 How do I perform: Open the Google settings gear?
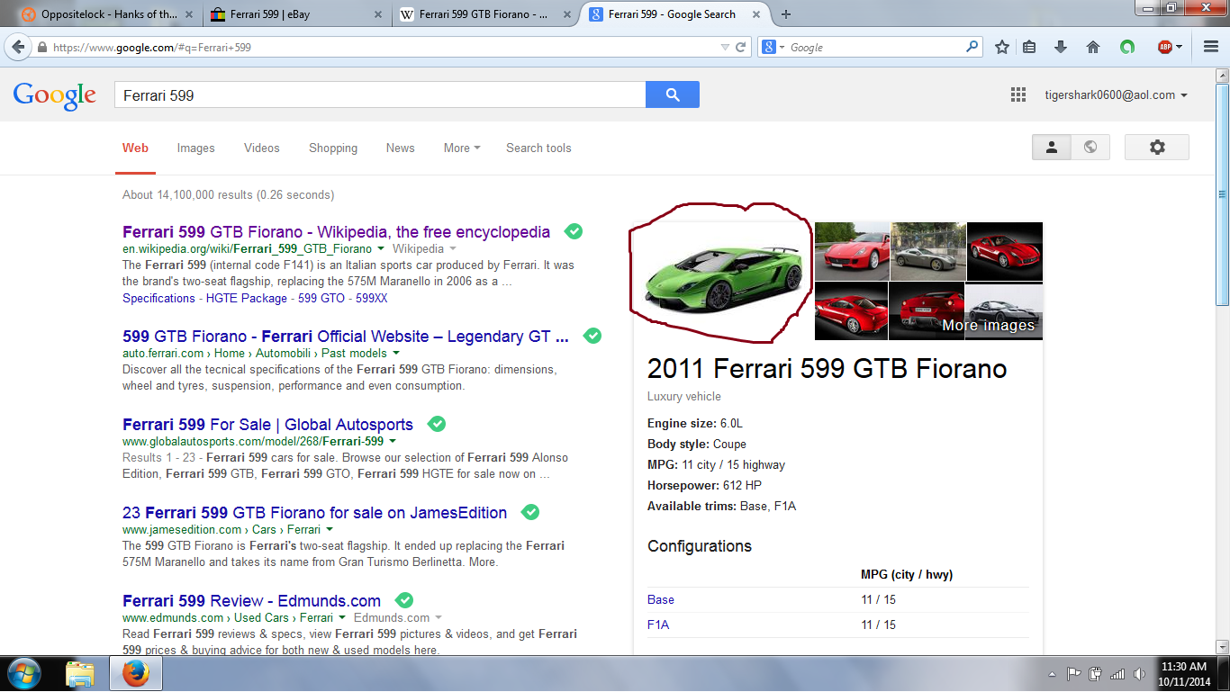[x=1157, y=148]
